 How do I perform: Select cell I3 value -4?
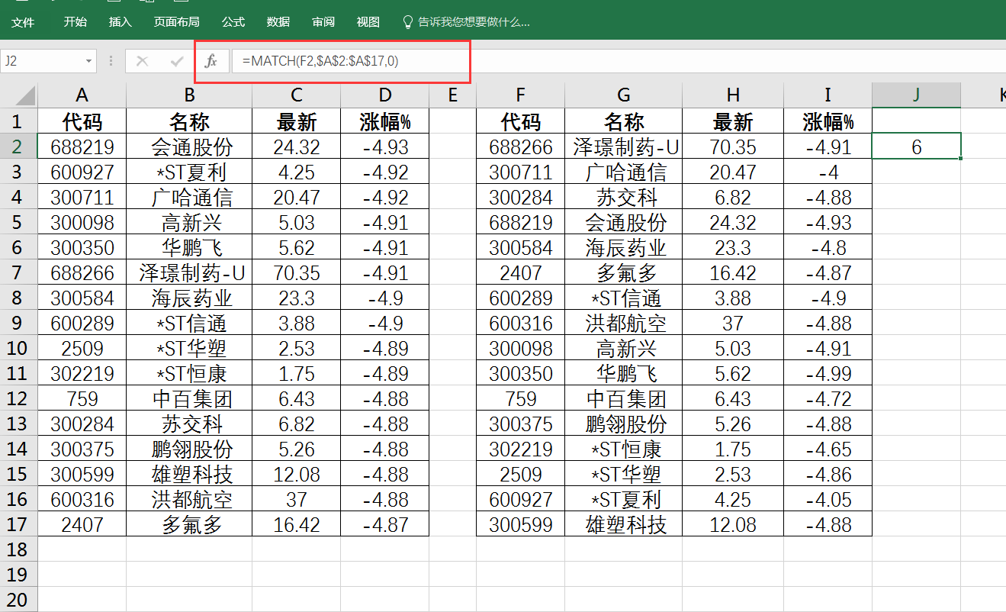click(x=828, y=172)
